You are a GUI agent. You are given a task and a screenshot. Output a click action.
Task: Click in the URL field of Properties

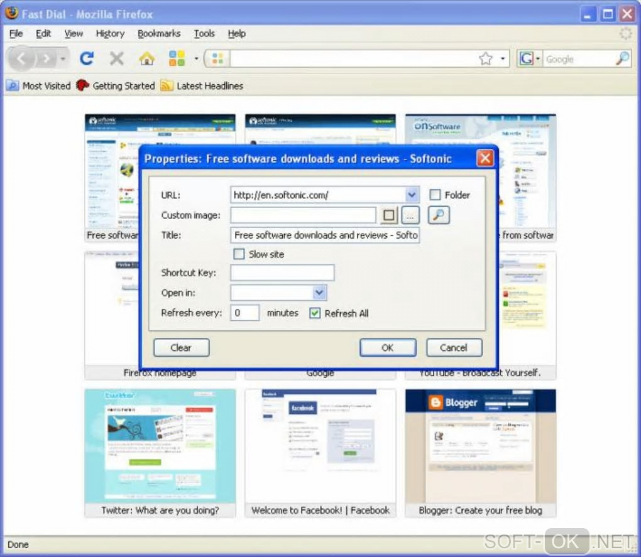pos(318,195)
